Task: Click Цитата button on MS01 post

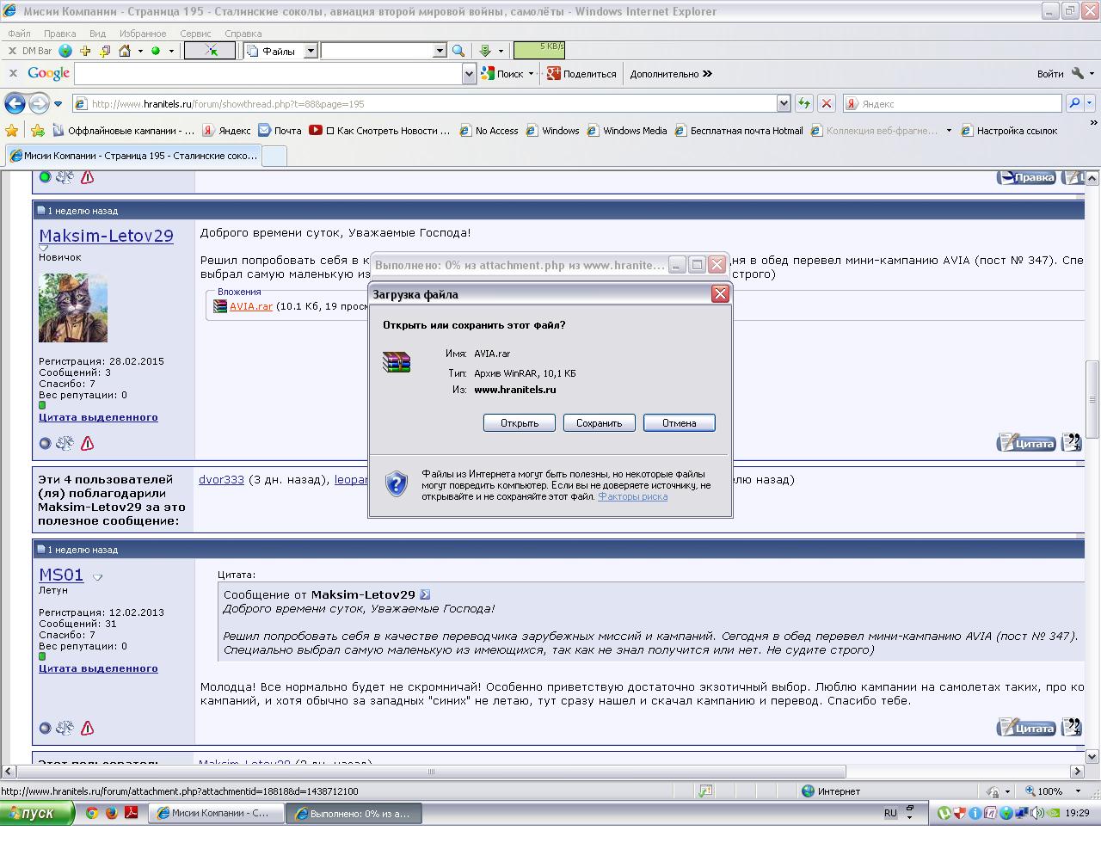Action: coord(1026,728)
